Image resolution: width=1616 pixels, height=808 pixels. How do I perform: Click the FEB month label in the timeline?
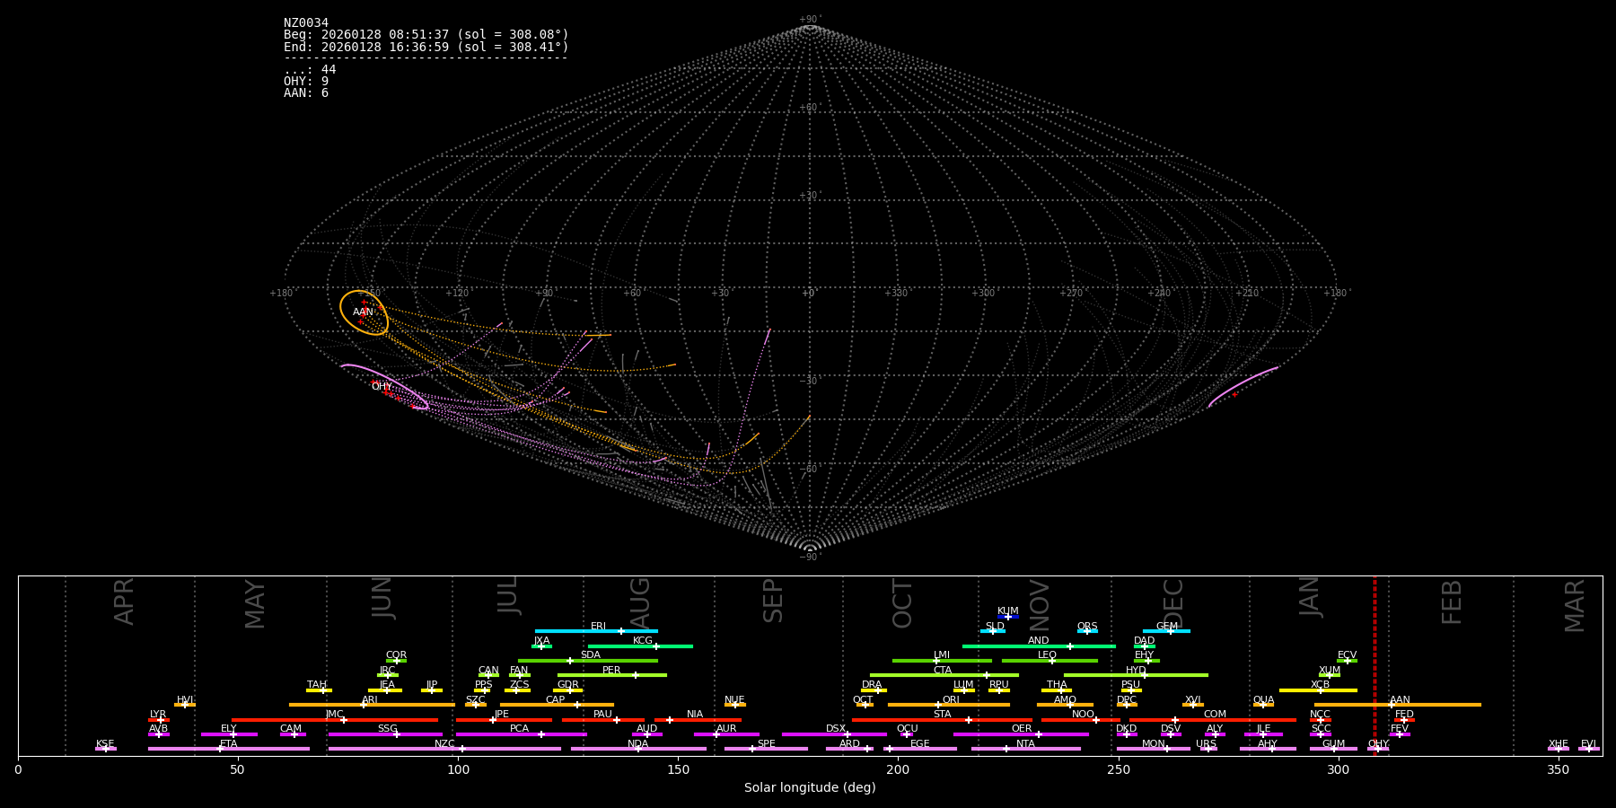click(1452, 602)
